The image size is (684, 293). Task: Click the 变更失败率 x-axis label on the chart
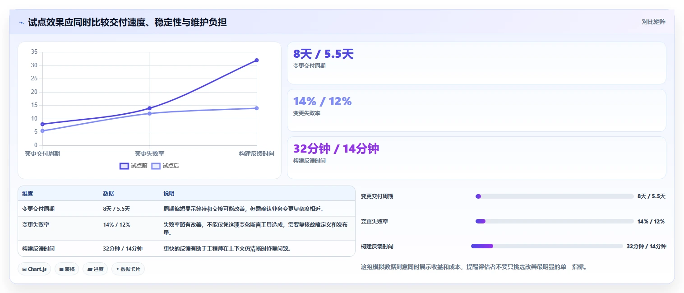[x=149, y=153]
